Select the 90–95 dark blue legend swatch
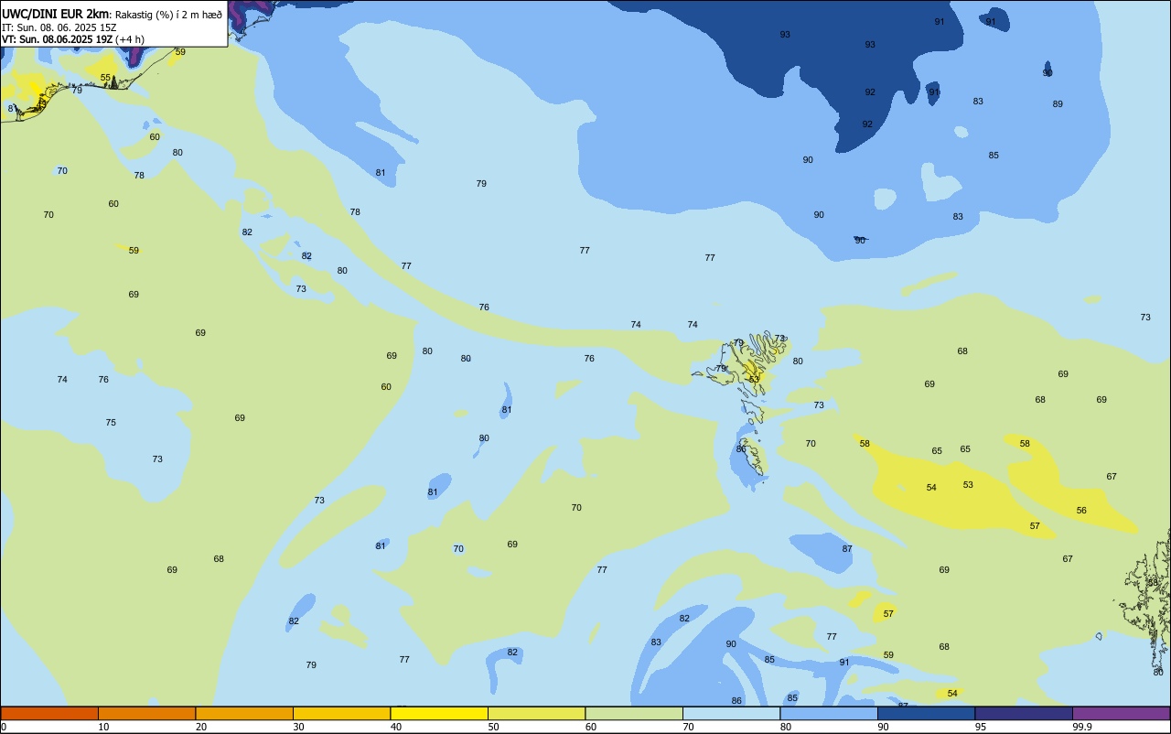Viewport: 1171px width, 734px height. [926, 713]
